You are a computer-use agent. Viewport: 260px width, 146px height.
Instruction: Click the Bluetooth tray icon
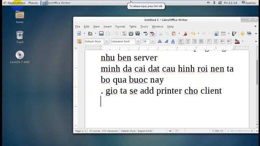pos(214,3)
